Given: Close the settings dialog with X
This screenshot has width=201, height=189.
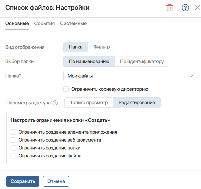Looking at the screenshot, I should pos(197,8).
